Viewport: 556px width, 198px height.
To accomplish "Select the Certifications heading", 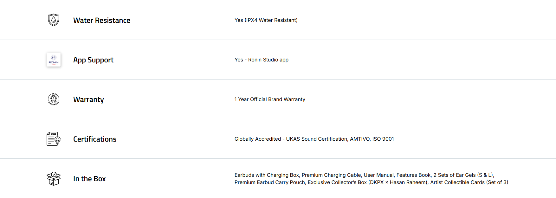I will 95,139.
